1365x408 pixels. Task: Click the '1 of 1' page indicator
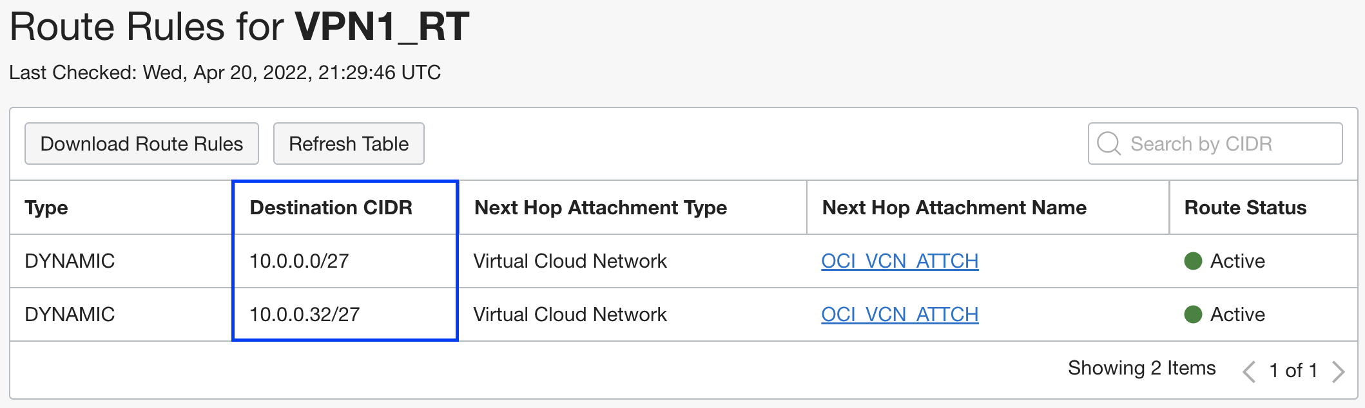[1293, 371]
